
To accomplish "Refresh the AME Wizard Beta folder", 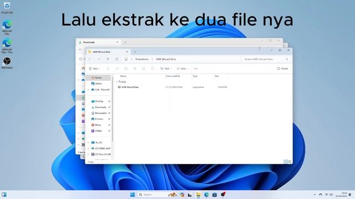I will click(116, 59).
